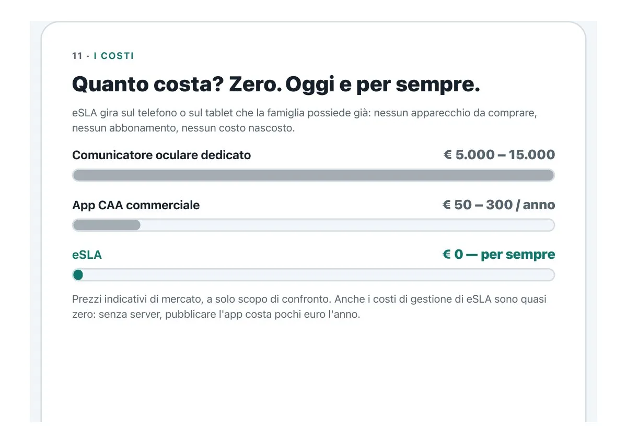Click the 'App CAA commerciale' label
This screenshot has height=443, width=627.
click(136, 205)
